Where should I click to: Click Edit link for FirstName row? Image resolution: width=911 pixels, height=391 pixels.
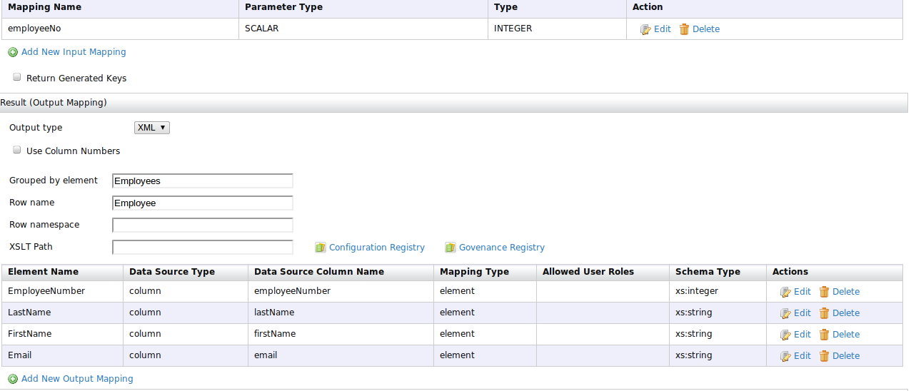(x=802, y=335)
